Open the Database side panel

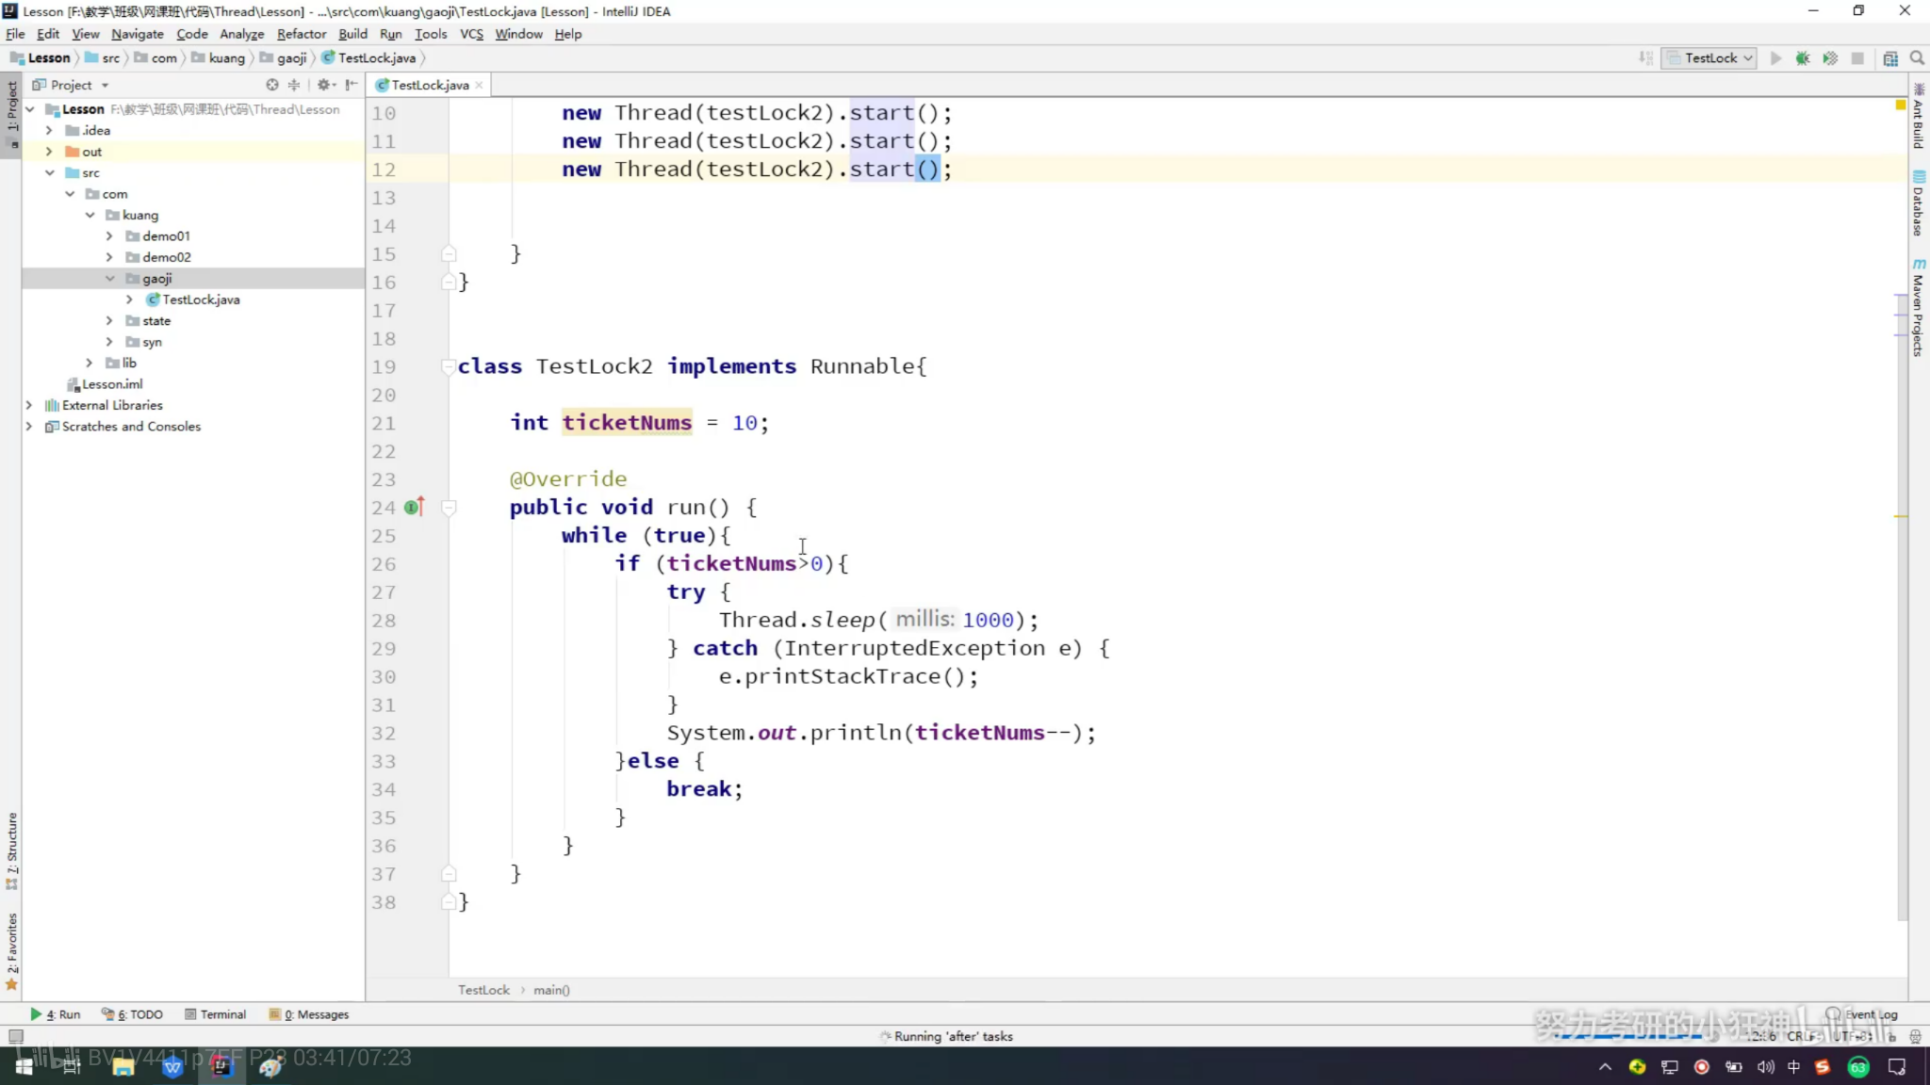click(x=1919, y=203)
